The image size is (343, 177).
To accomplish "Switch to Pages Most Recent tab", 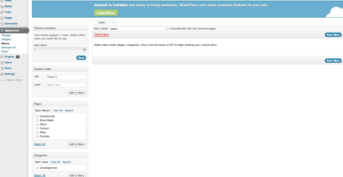I will coord(43,111).
